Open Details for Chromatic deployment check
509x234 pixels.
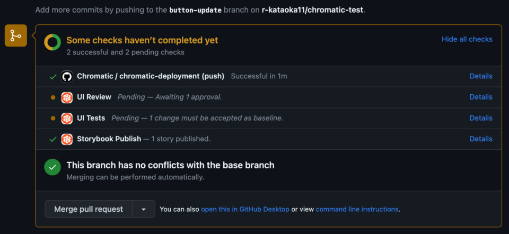click(481, 76)
